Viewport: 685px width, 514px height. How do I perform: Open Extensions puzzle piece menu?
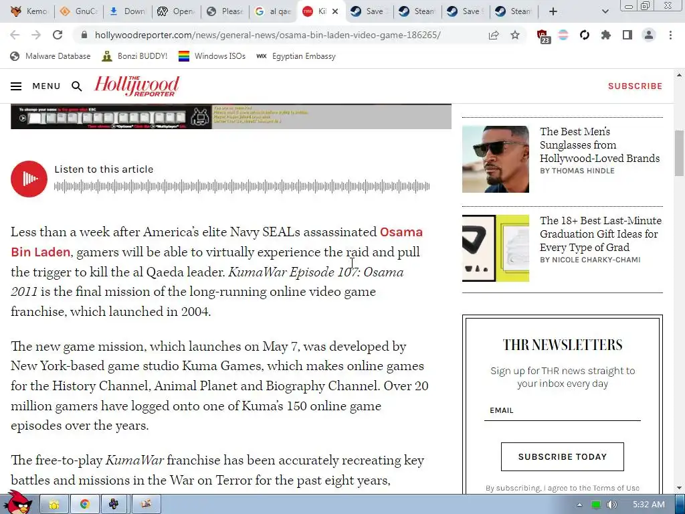(606, 35)
